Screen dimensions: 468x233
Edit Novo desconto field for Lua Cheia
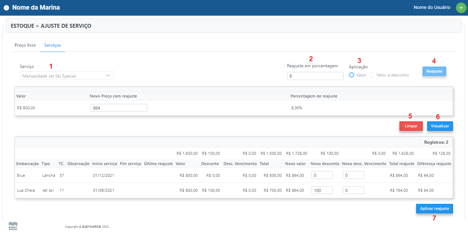click(322, 190)
